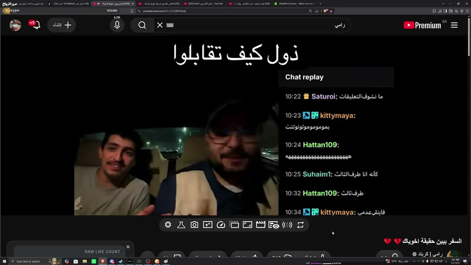
Task: Click the RAW LIKE COUNT label
Action: pos(102,252)
